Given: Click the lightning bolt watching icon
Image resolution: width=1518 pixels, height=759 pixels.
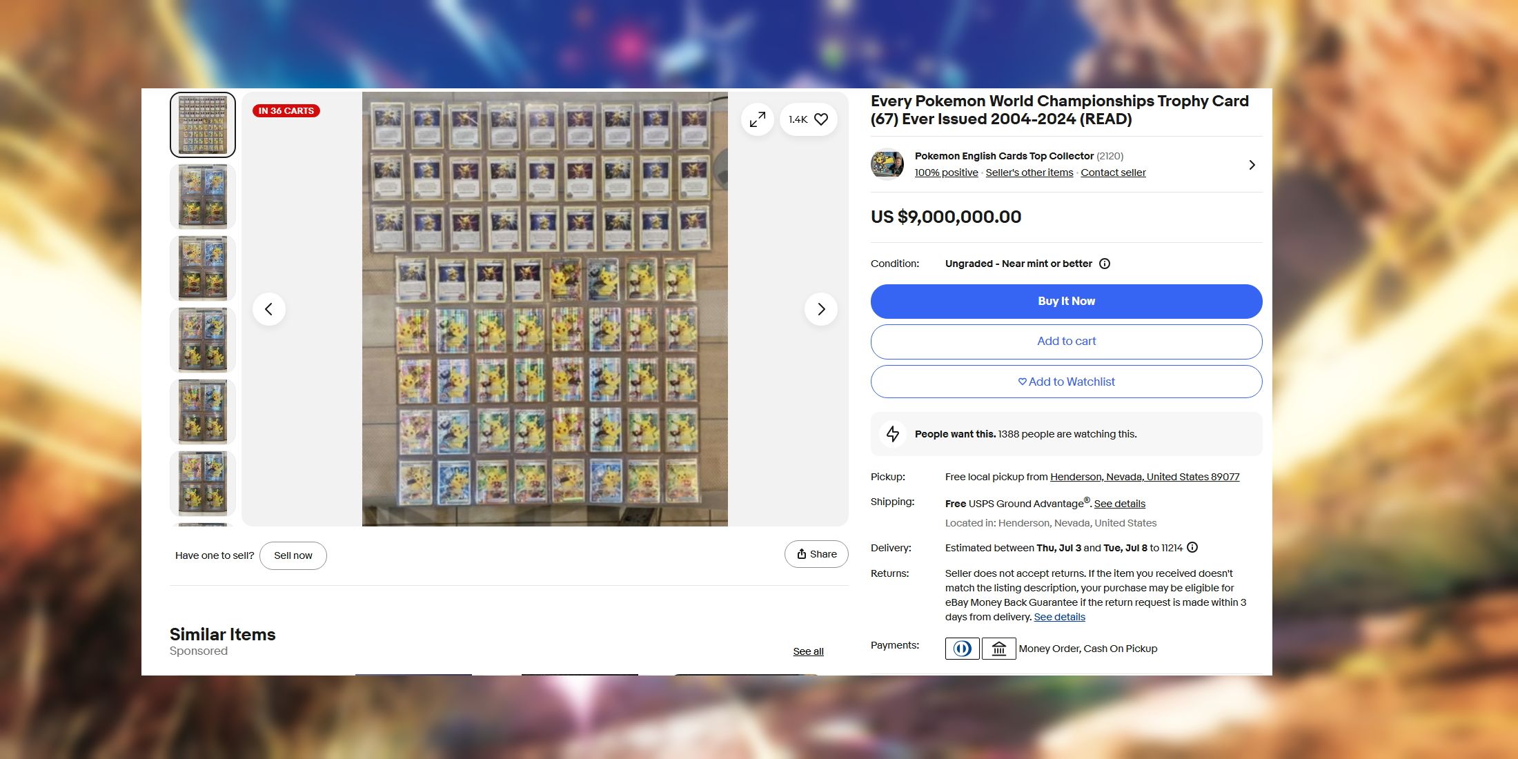Looking at the screenshot, I should 893,434.
